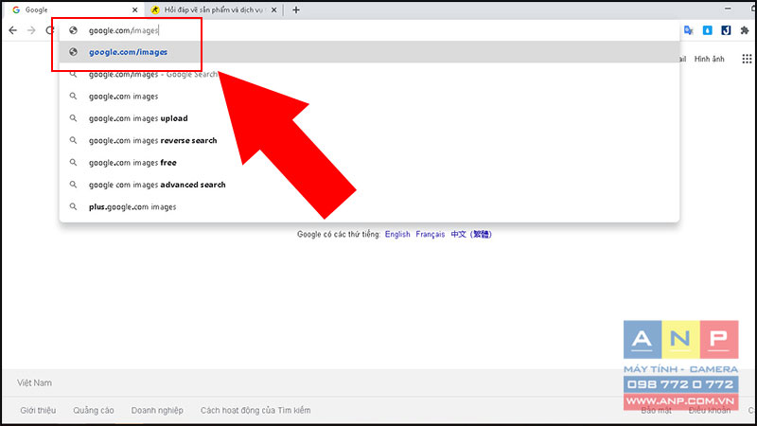Image resolution: width=757 pixels, height=426 pixels.
Task: Choose 'google.com images free' suggestion
Action: tap(369, 163)
